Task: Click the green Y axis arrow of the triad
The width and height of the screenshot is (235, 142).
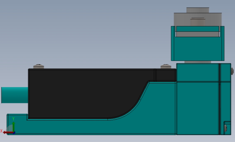Action: click(x=14, y=127)
